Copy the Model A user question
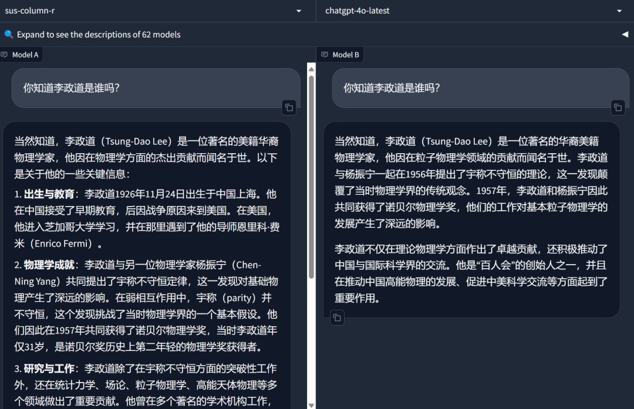The image size is (634, 409). 289,107
